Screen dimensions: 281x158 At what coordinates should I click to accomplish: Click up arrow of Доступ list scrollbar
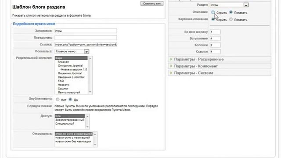coord(87,116)
